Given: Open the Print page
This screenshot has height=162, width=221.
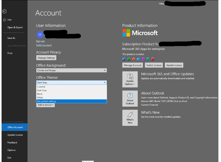Looking at the screenshot, I should pyautogui.click(x=15, y=53).
